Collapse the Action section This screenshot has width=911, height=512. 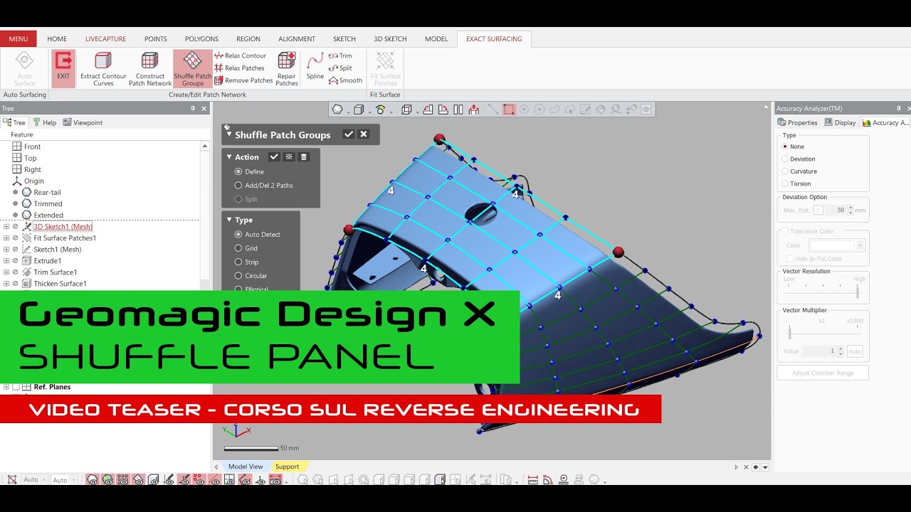click(x=229, y=157)
